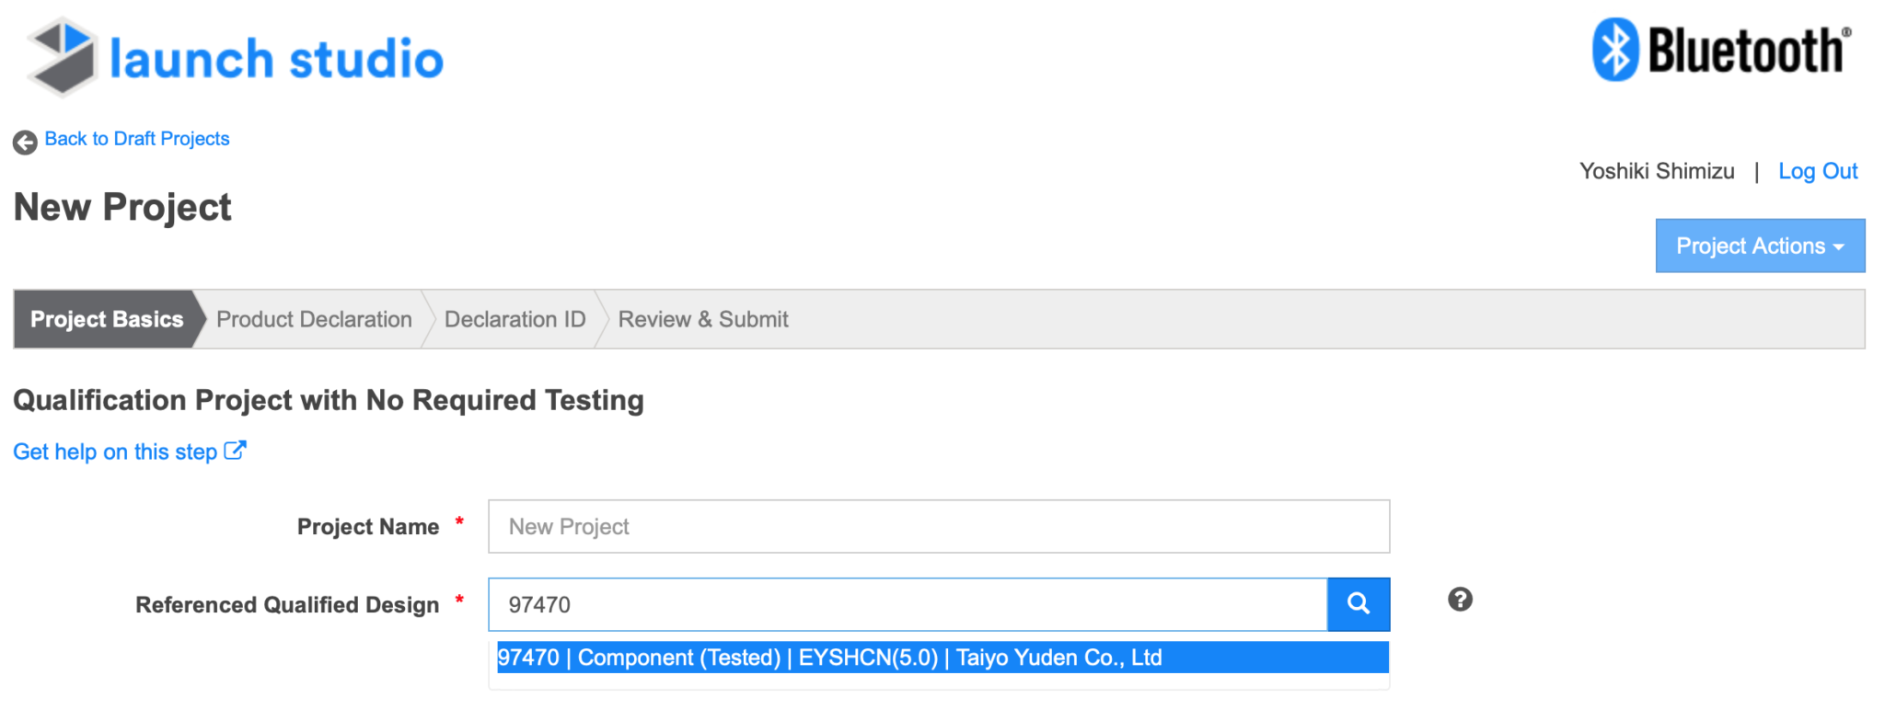Select the 97470 Component (Tested) EYSHCN suggestion
The width and height of the screenshot is (1885, 721).
tap(942, 658)
